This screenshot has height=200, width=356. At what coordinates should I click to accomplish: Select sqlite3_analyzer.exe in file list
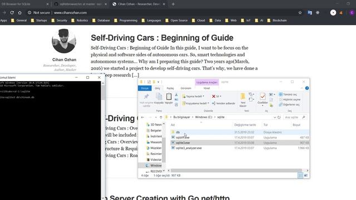(240, 148)
